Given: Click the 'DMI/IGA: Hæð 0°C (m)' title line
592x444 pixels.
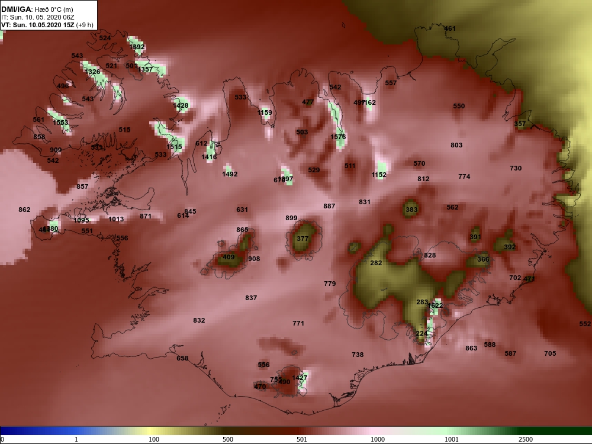Looking at the screenshot, I should tap(37, 9).
